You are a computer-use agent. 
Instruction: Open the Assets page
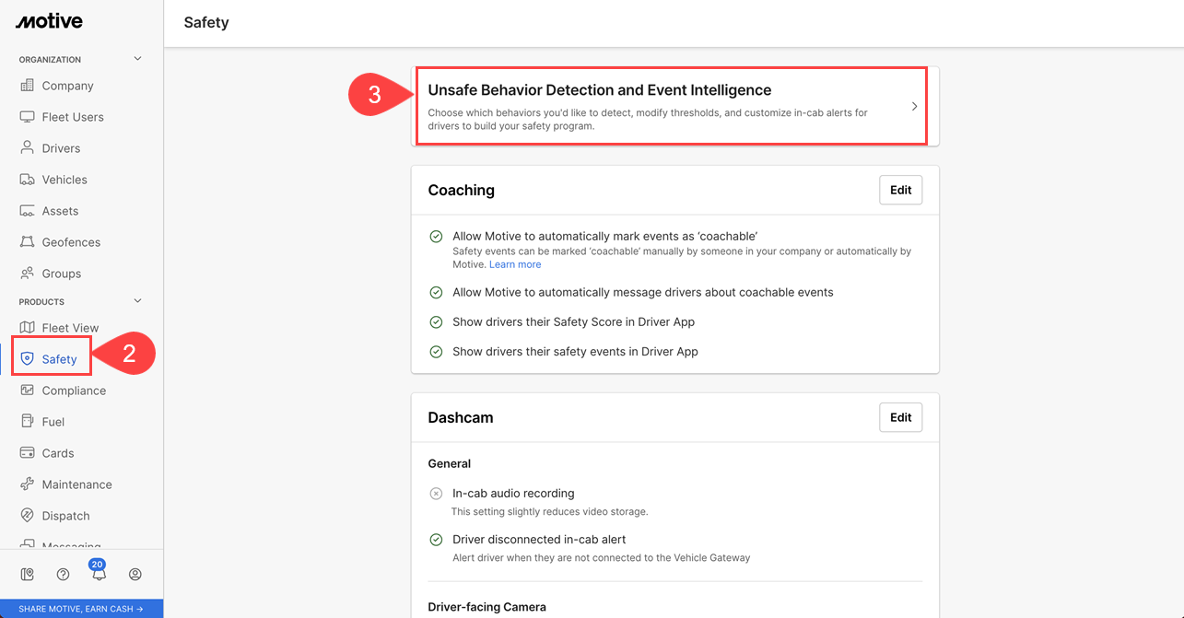click(x=60, y=211)
